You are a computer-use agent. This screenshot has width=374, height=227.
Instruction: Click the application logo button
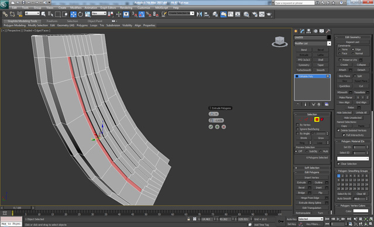[x=4, y=4]
